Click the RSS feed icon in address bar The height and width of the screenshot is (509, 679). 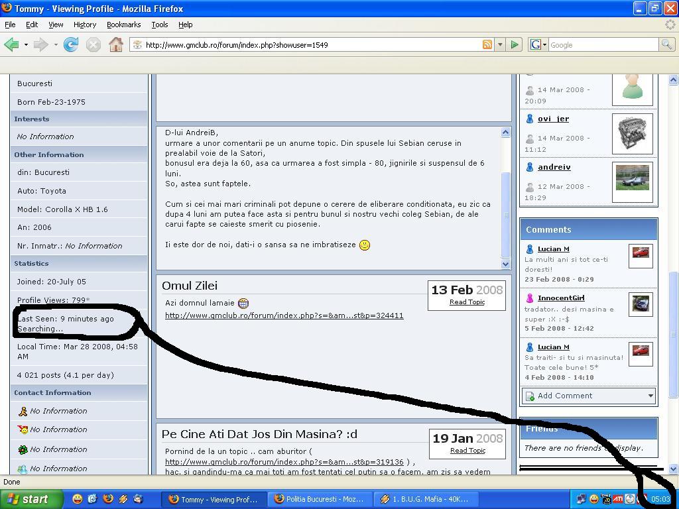487,44
